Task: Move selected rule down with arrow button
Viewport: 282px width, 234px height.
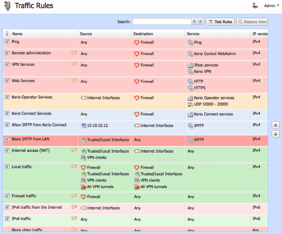Action: pos(275,134)
